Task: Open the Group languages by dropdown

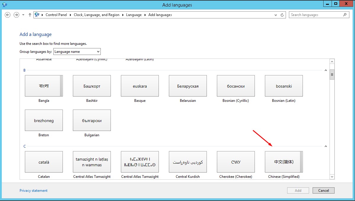Action: [x=77, y=52]
